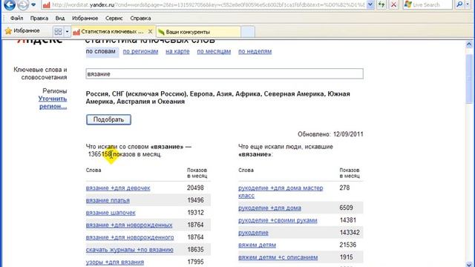This screenshot has height=267, width=475.
Task: Open рукоделие +для дома link
Action: [x=269, y=208]
